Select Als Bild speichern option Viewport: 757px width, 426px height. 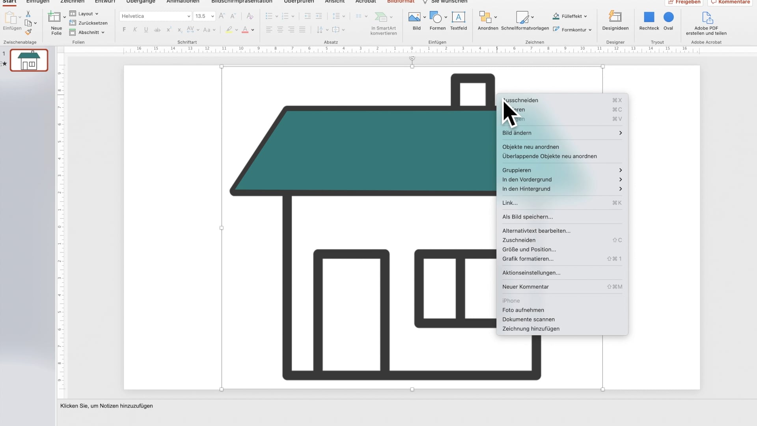click(527, 217)
